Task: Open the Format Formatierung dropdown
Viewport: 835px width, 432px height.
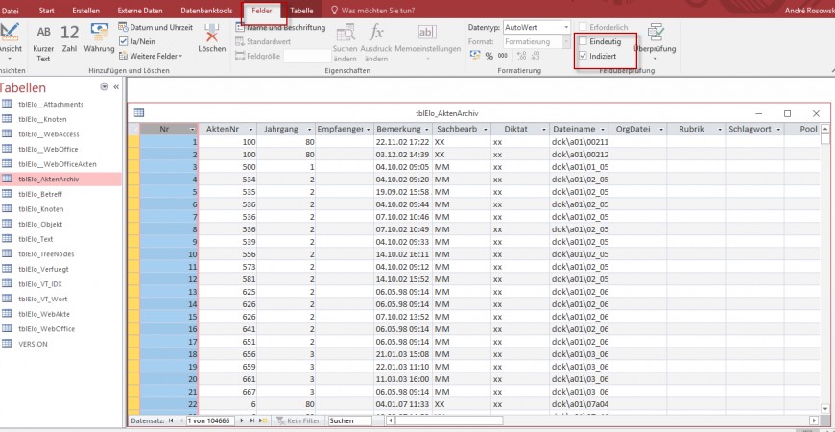Action: click(566, 41)
